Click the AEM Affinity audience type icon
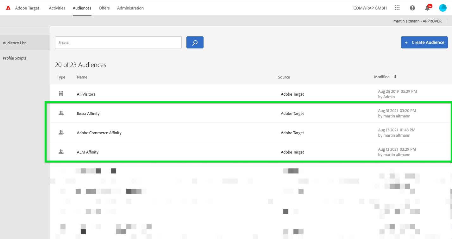The width and height of the screenshot is (452, 239). click(x=61, y=152)
